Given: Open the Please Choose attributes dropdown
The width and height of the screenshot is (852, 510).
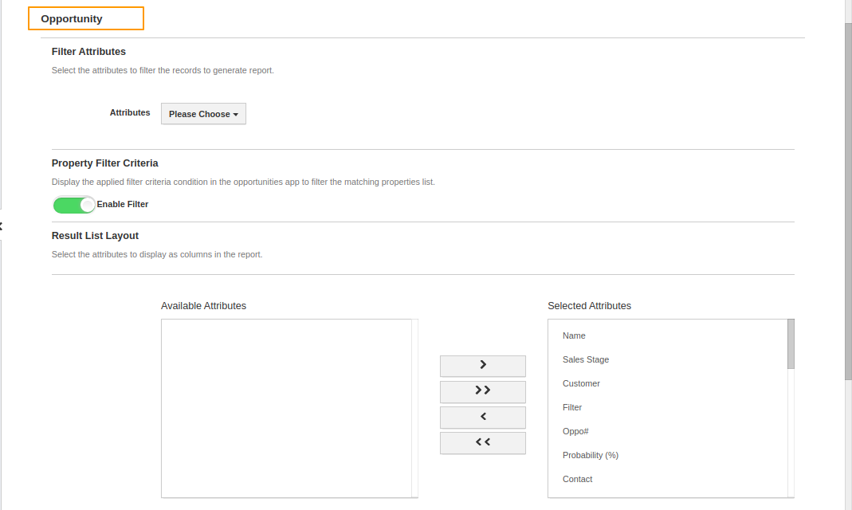Looking at the screenshot, I should tap(203, 114).
